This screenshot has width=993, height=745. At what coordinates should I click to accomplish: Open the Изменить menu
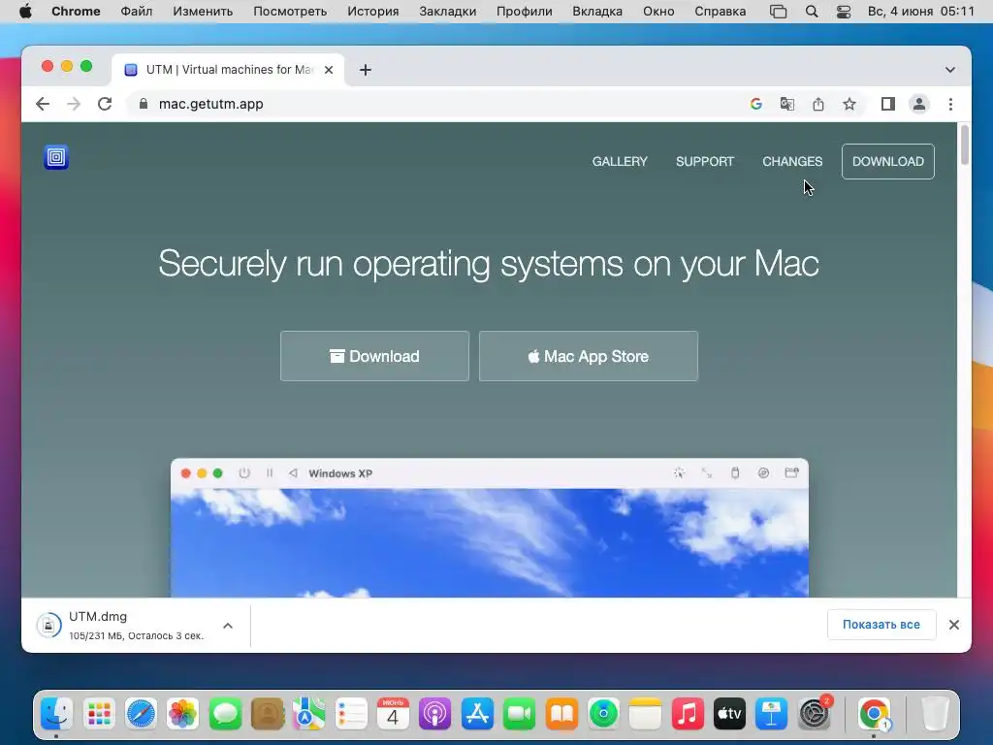click(x=203, y=12)
